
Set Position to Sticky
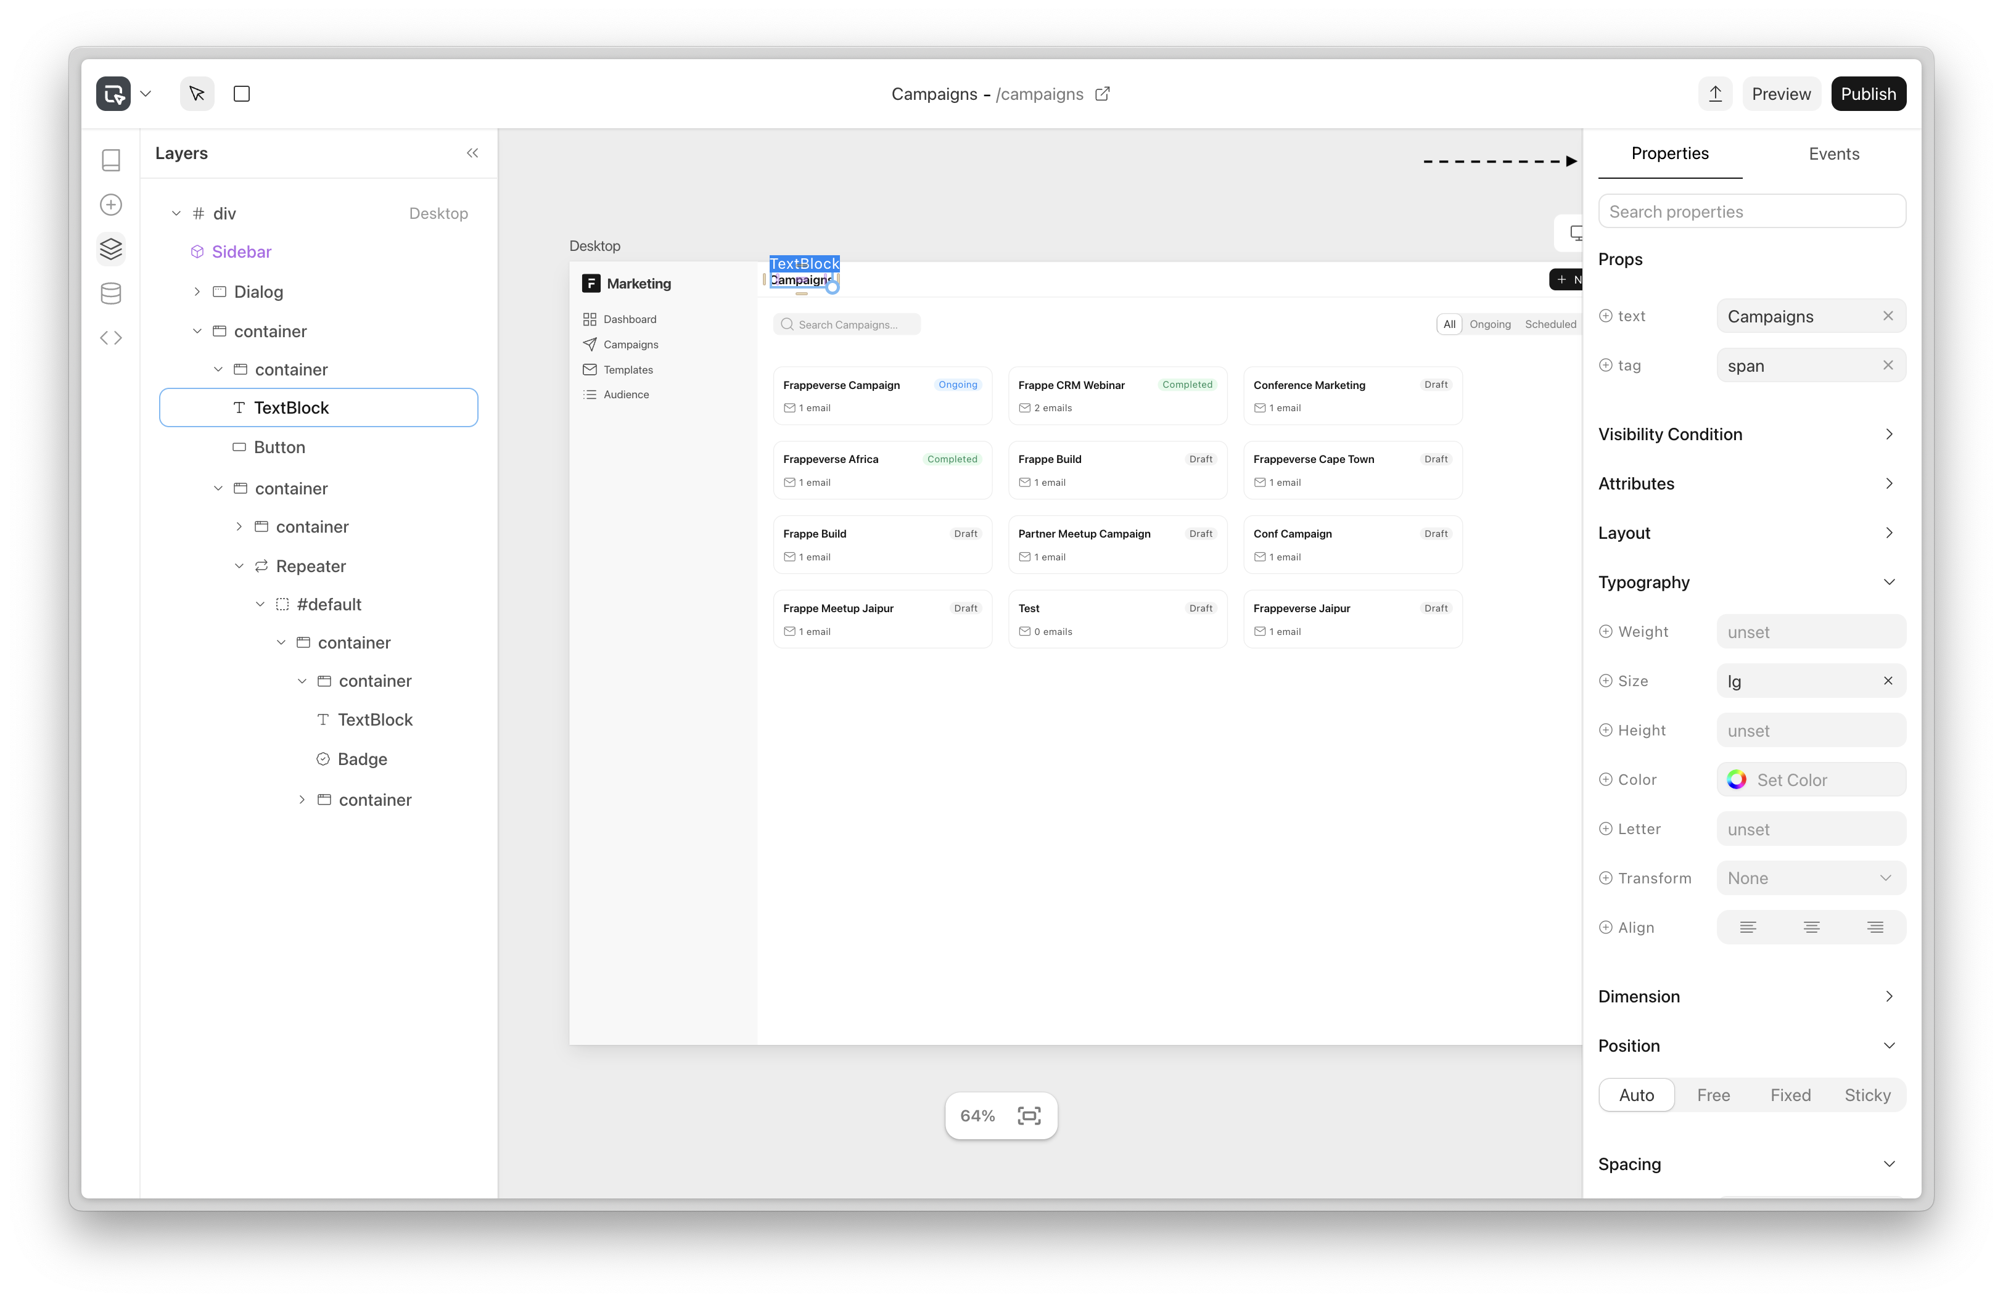point(1867,1095)
